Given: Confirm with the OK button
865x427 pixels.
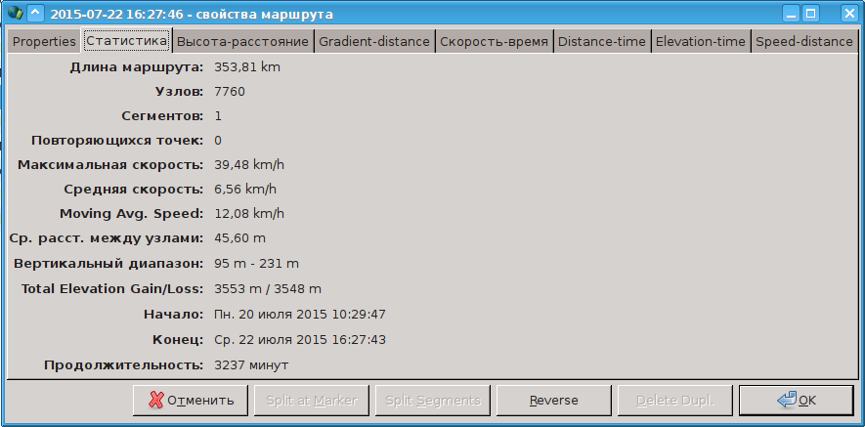Looking at the screenshot, I should tap(797, 400).
